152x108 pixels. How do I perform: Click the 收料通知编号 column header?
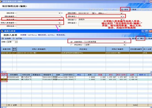(136, 49)
